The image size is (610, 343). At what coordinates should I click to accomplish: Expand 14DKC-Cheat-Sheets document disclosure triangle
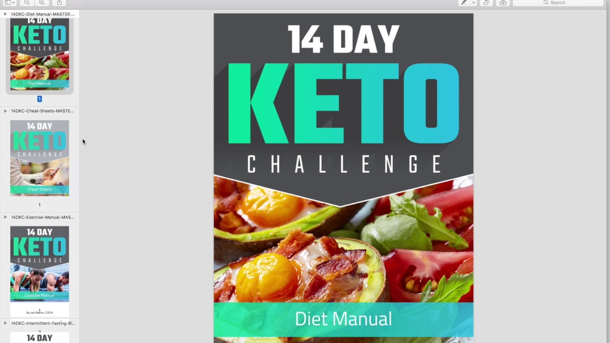5,111
